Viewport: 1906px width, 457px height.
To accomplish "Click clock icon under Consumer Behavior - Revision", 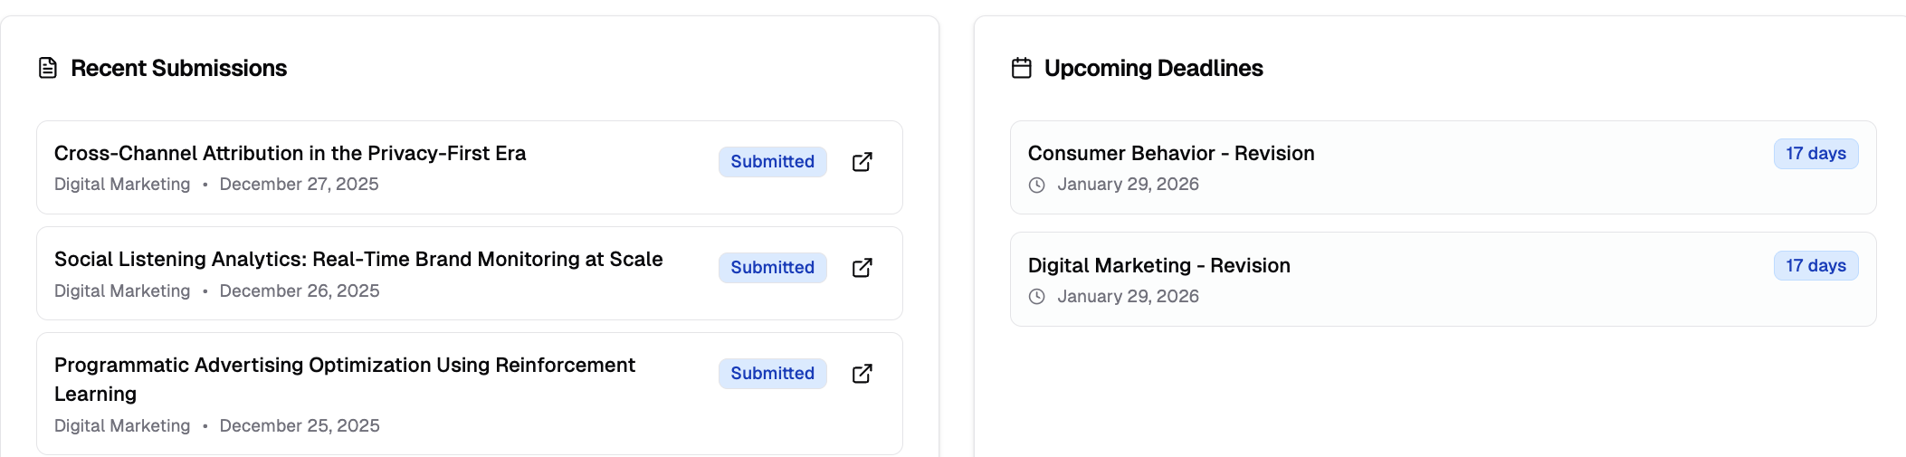I will coord(1037,185).
